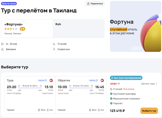Click the return flight airline logo
162x118 pixels.
[x=102, y=80]
